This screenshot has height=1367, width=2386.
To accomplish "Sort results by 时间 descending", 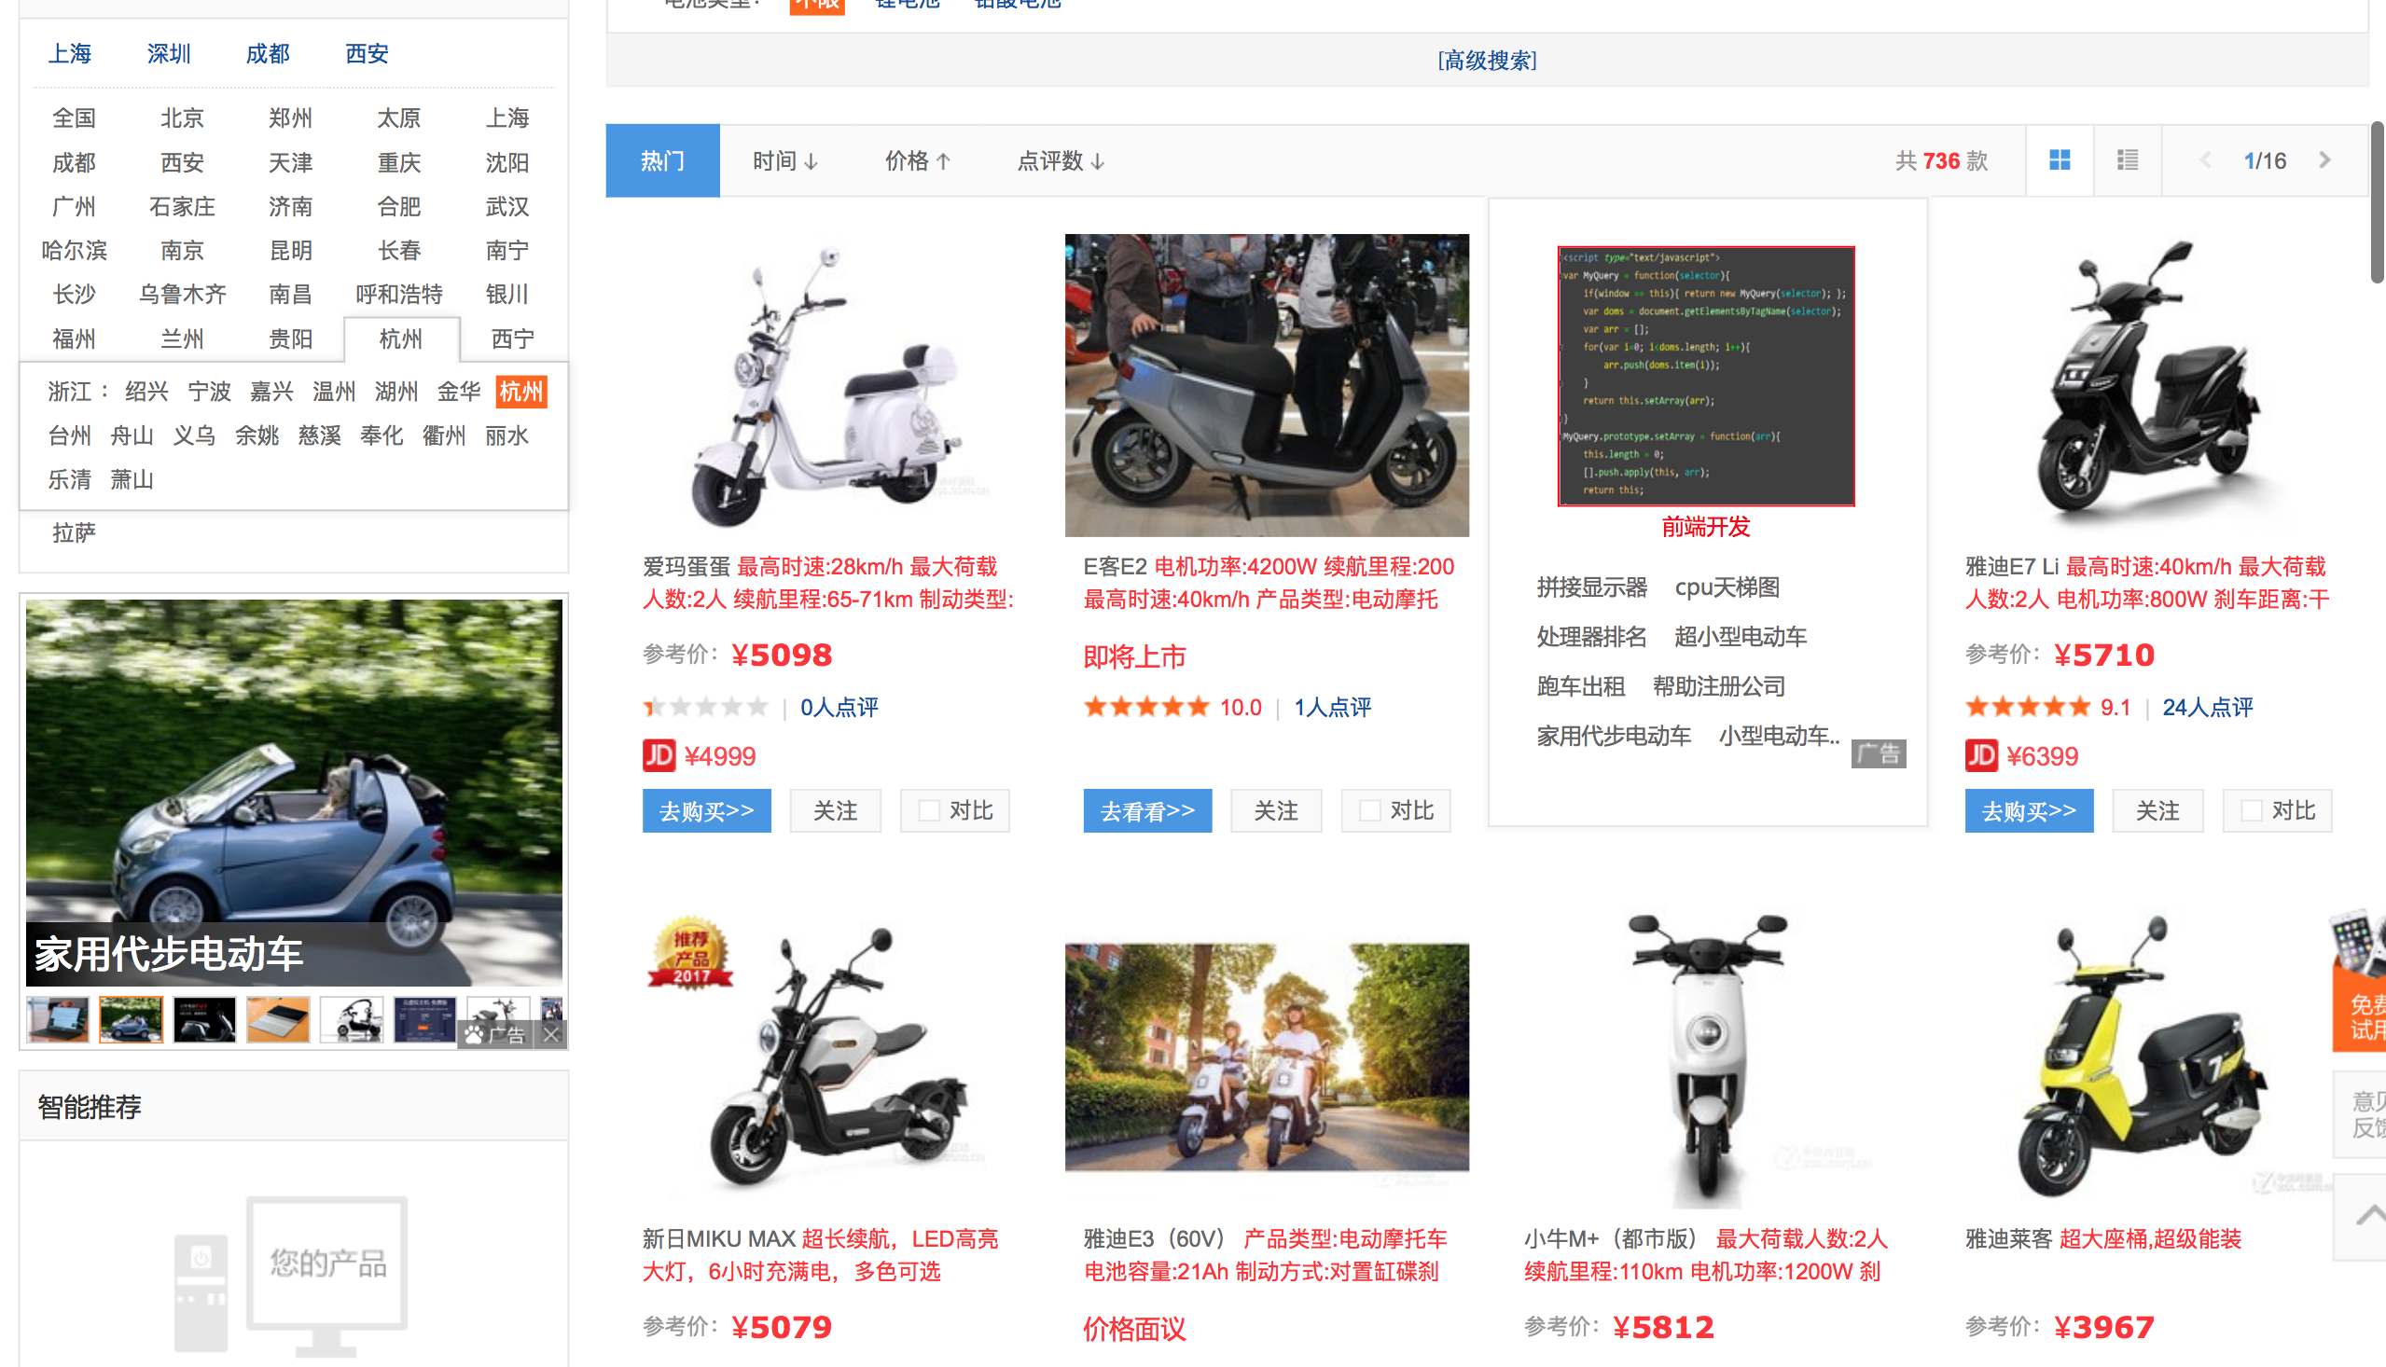I will click(784, 160).
